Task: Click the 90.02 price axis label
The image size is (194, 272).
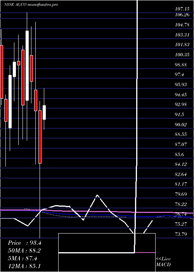Action: tap(181, 125)
